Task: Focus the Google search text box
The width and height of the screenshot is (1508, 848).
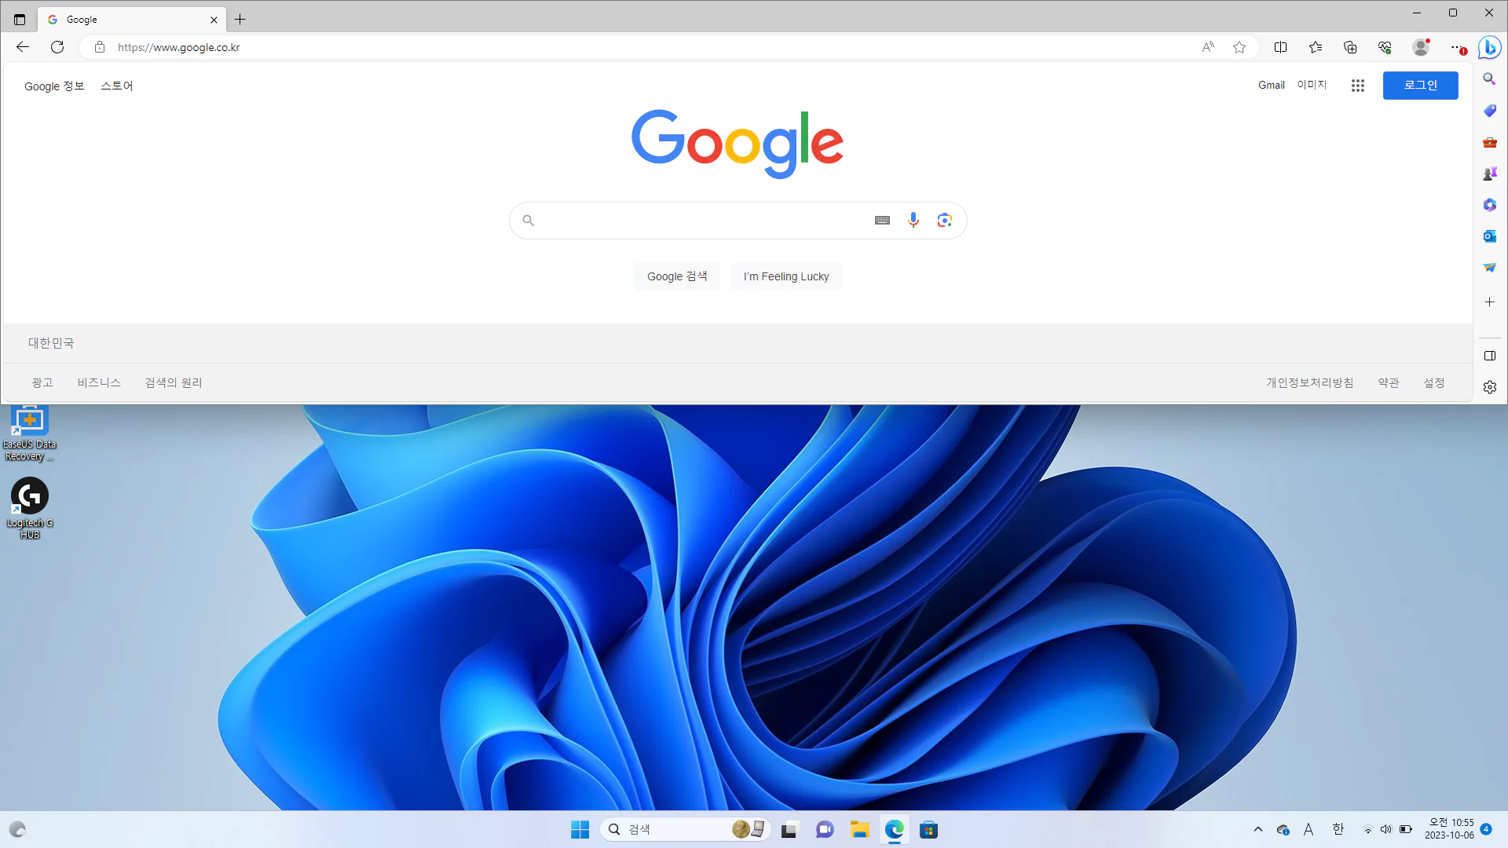Action: pos(703,221)
